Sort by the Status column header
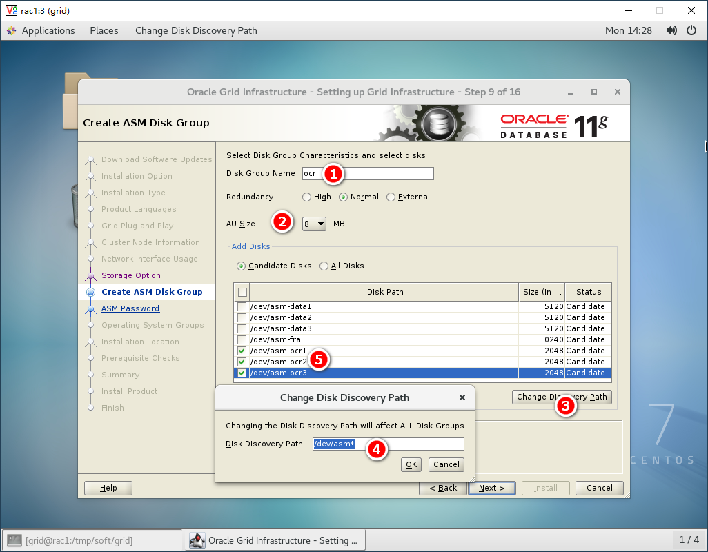Viewport: 708px width, 552px height. [x=589, y=292]
